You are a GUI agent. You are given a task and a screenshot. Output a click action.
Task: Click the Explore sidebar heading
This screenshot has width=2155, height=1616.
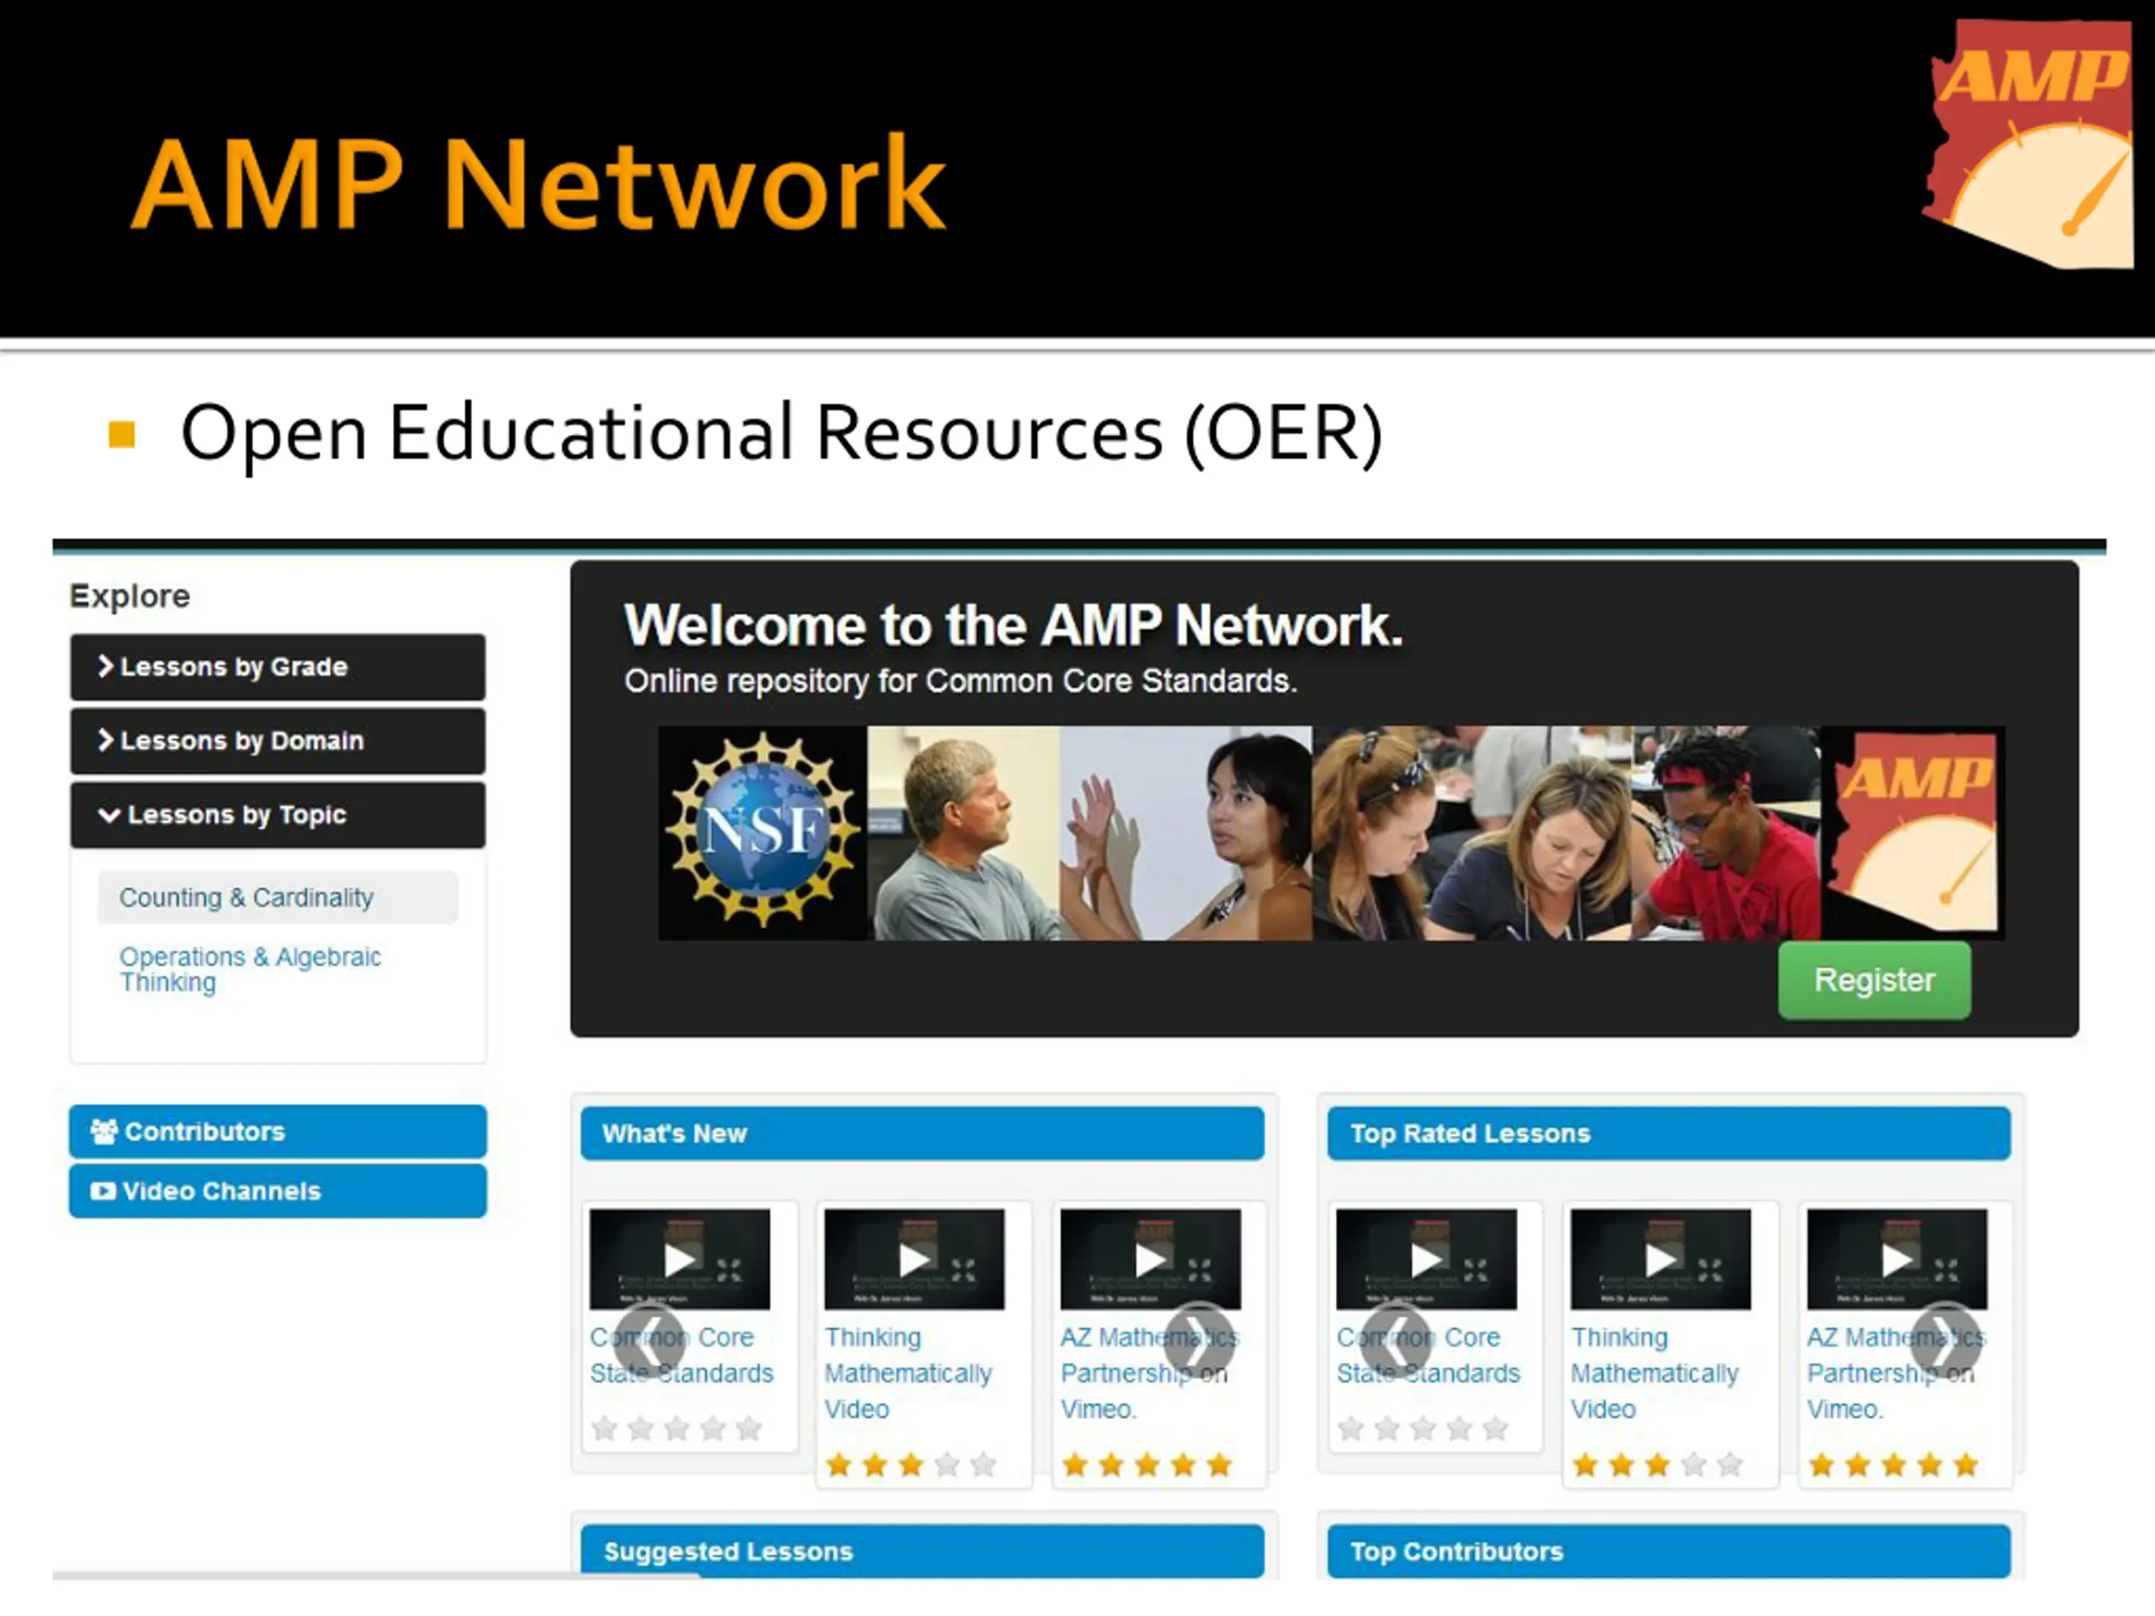pos(130,596)
